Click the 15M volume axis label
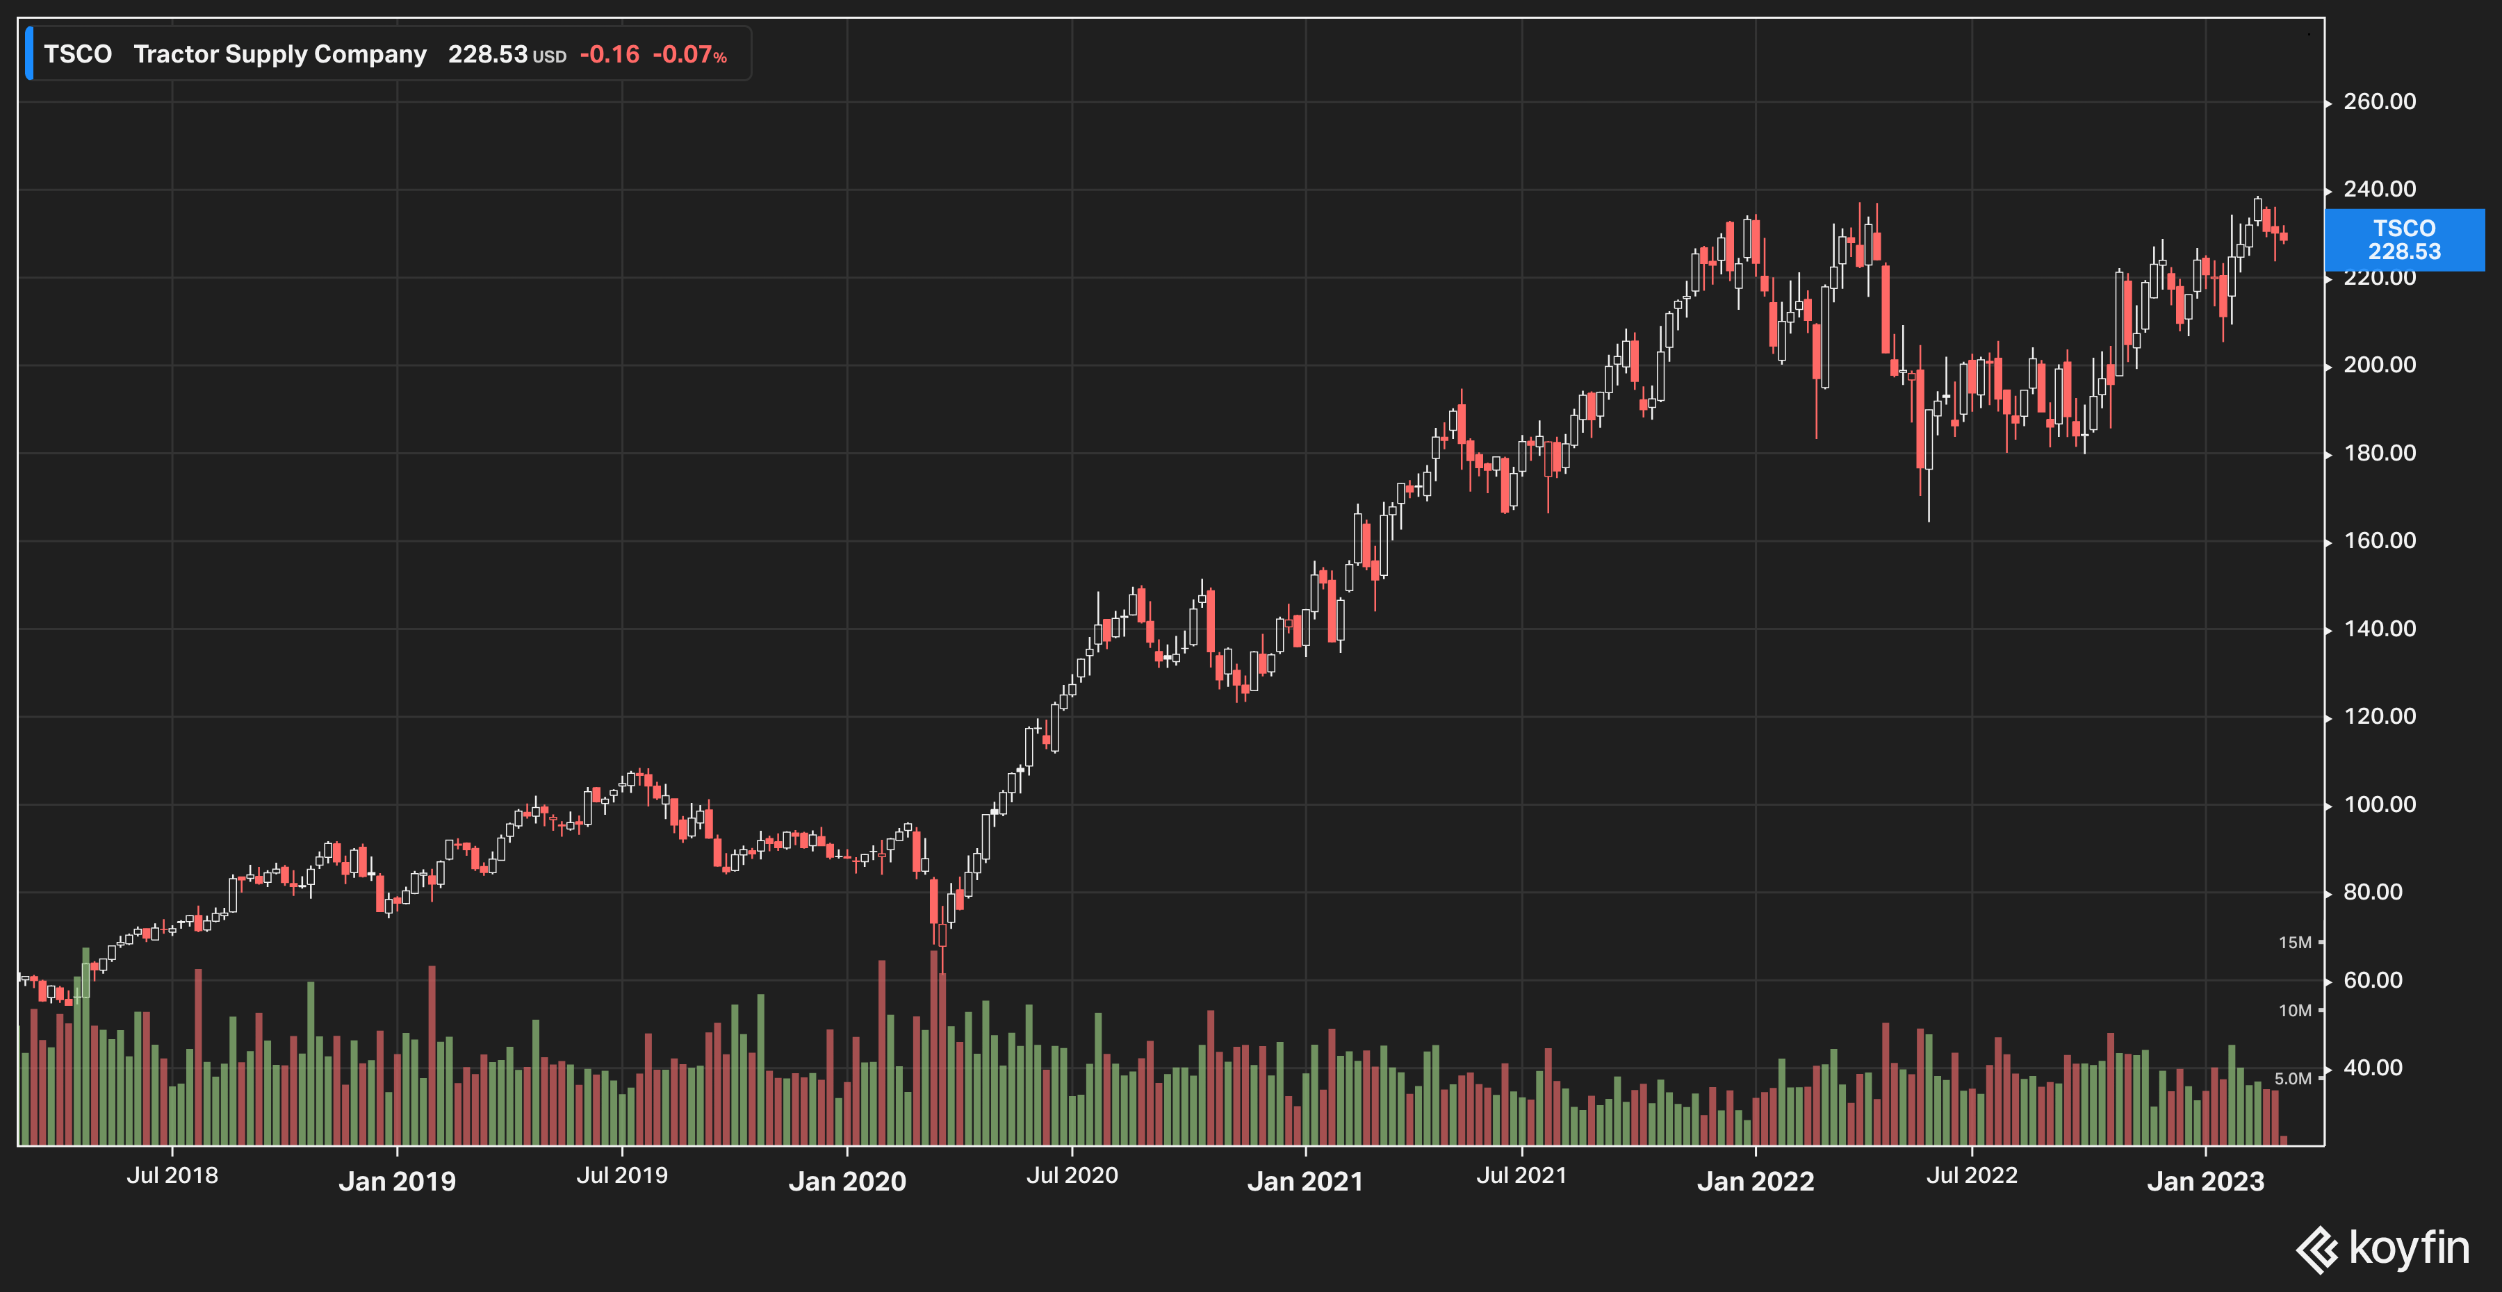 click(2295, 943)
